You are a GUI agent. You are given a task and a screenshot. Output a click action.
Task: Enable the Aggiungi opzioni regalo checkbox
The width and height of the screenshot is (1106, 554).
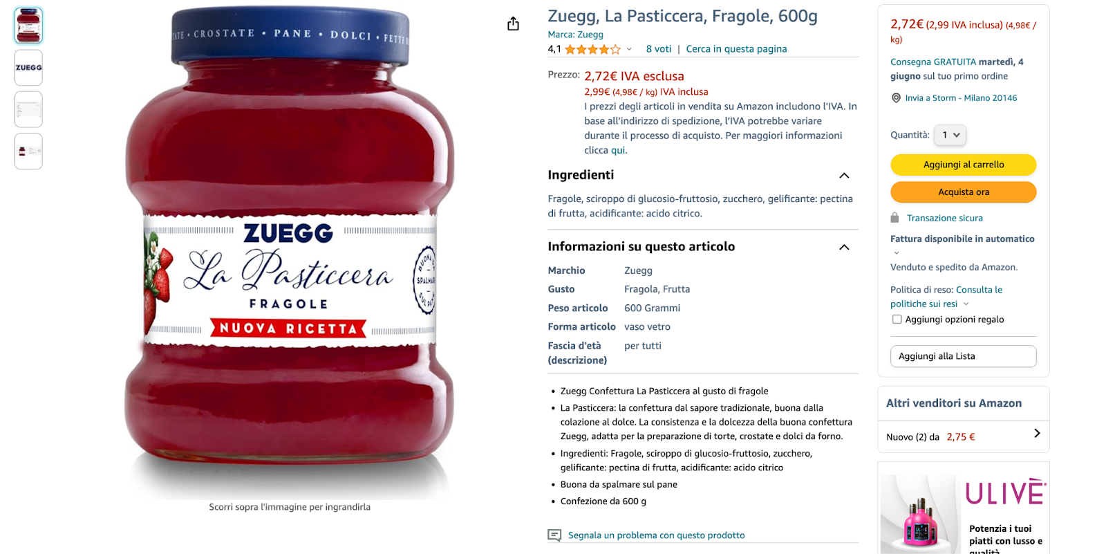(897, 320)
